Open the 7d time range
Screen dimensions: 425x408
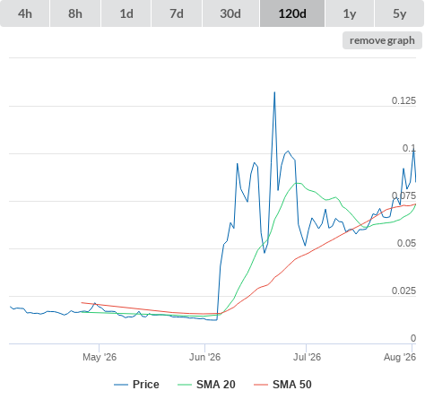[177, 13]
